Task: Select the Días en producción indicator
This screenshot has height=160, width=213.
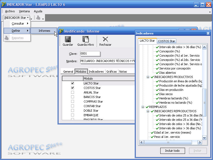Action: [x=171, y=90]
